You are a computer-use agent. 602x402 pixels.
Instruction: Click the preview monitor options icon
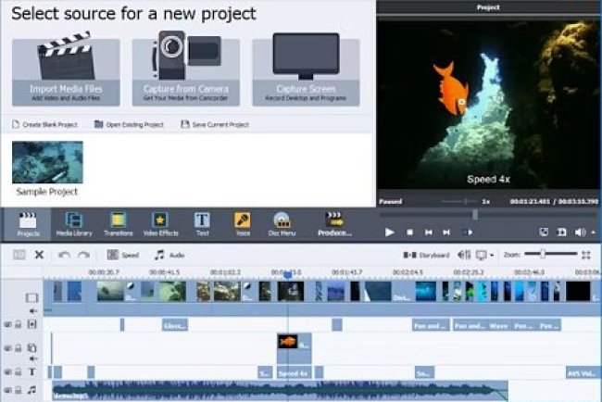(481, 255)
